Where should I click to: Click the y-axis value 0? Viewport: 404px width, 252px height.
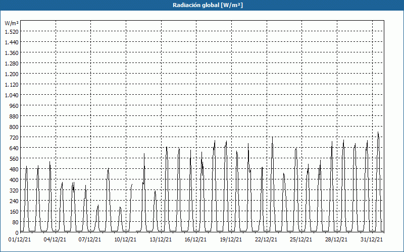17,233
